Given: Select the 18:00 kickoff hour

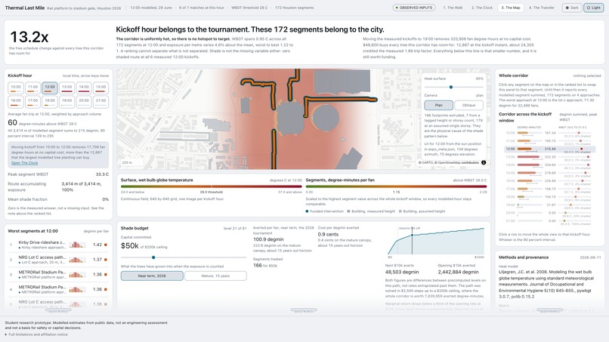Looking at the screenshot, I should tap(50, 101).
